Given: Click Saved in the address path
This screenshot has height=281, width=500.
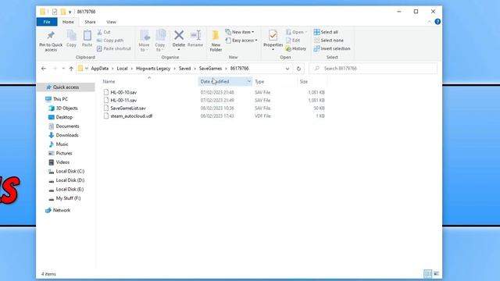Looking at the screenshot, I should pyautogui.click(x=184, y=69).
